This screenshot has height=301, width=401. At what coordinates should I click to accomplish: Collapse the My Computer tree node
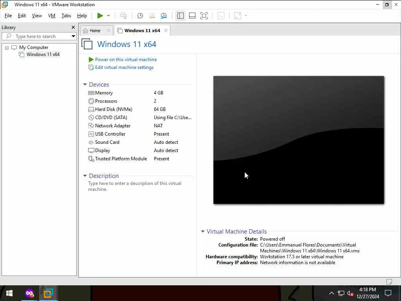7,48
